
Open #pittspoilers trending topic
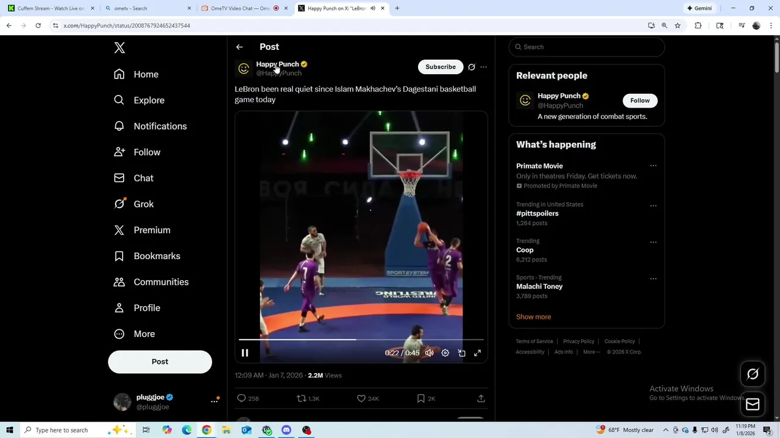(x=537, y=214)
